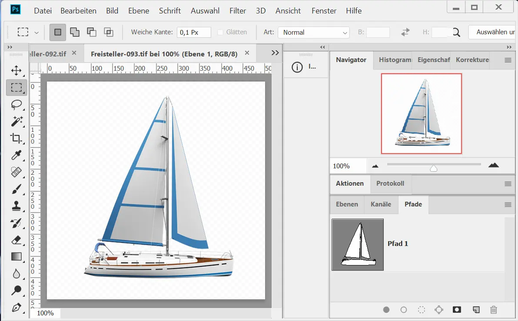Enable Intersect with selection mode
This screenshot has height=321, width=518.
(x=108, y=32)
